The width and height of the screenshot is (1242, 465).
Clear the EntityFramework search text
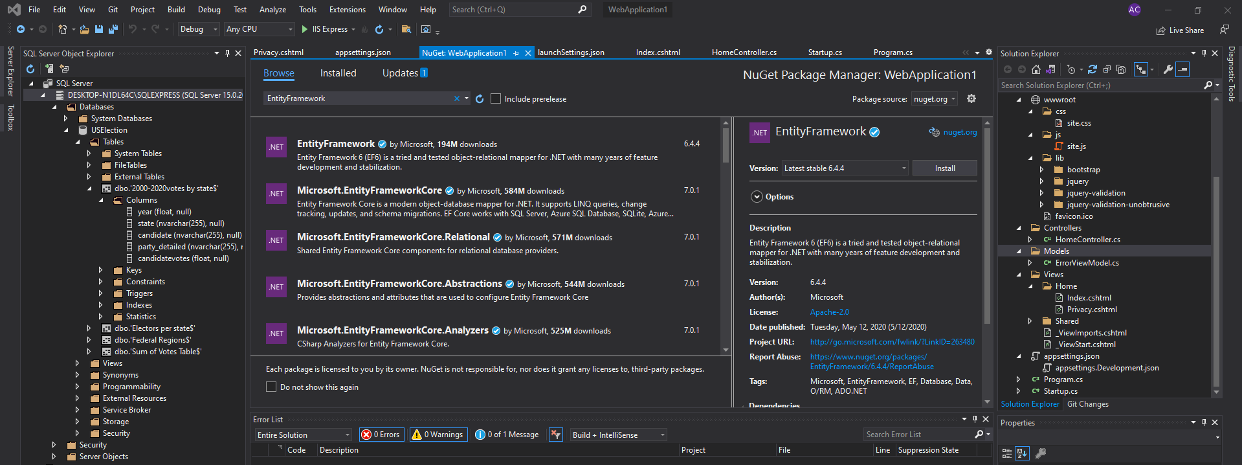[457, 98]
